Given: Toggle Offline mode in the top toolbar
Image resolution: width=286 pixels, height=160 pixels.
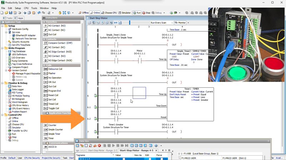Looking at the screenshot, I should point(84,13).
